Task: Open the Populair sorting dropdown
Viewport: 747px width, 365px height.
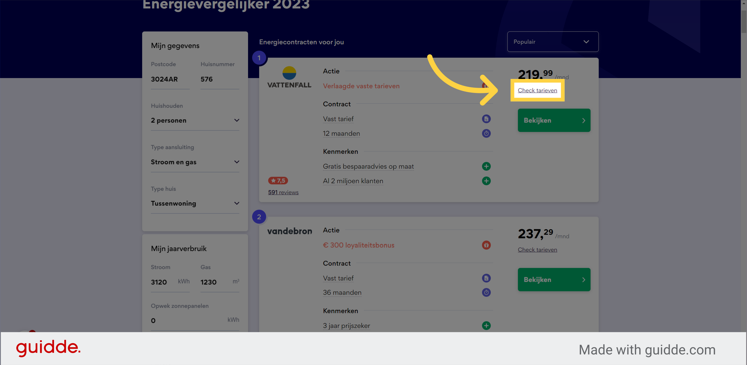Action: (553, 42)
